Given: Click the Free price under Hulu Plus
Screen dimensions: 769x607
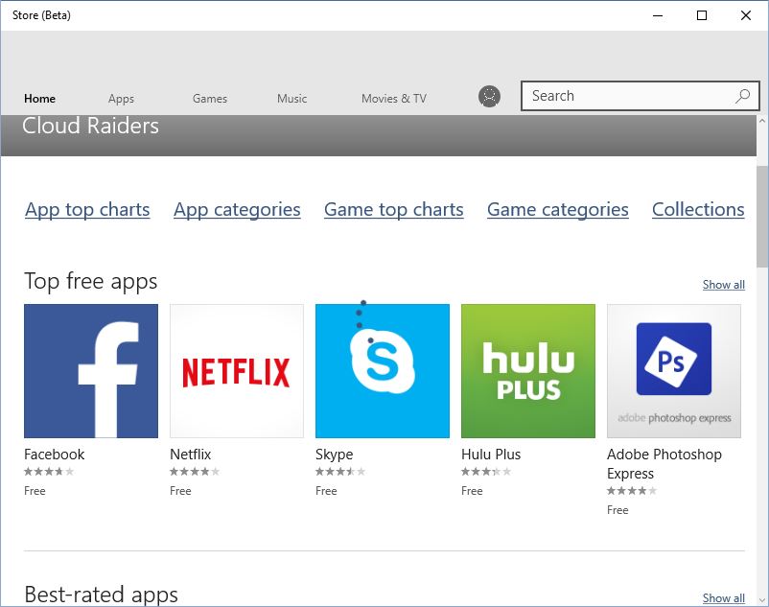Looking at the screenshot, I should 472,491.
